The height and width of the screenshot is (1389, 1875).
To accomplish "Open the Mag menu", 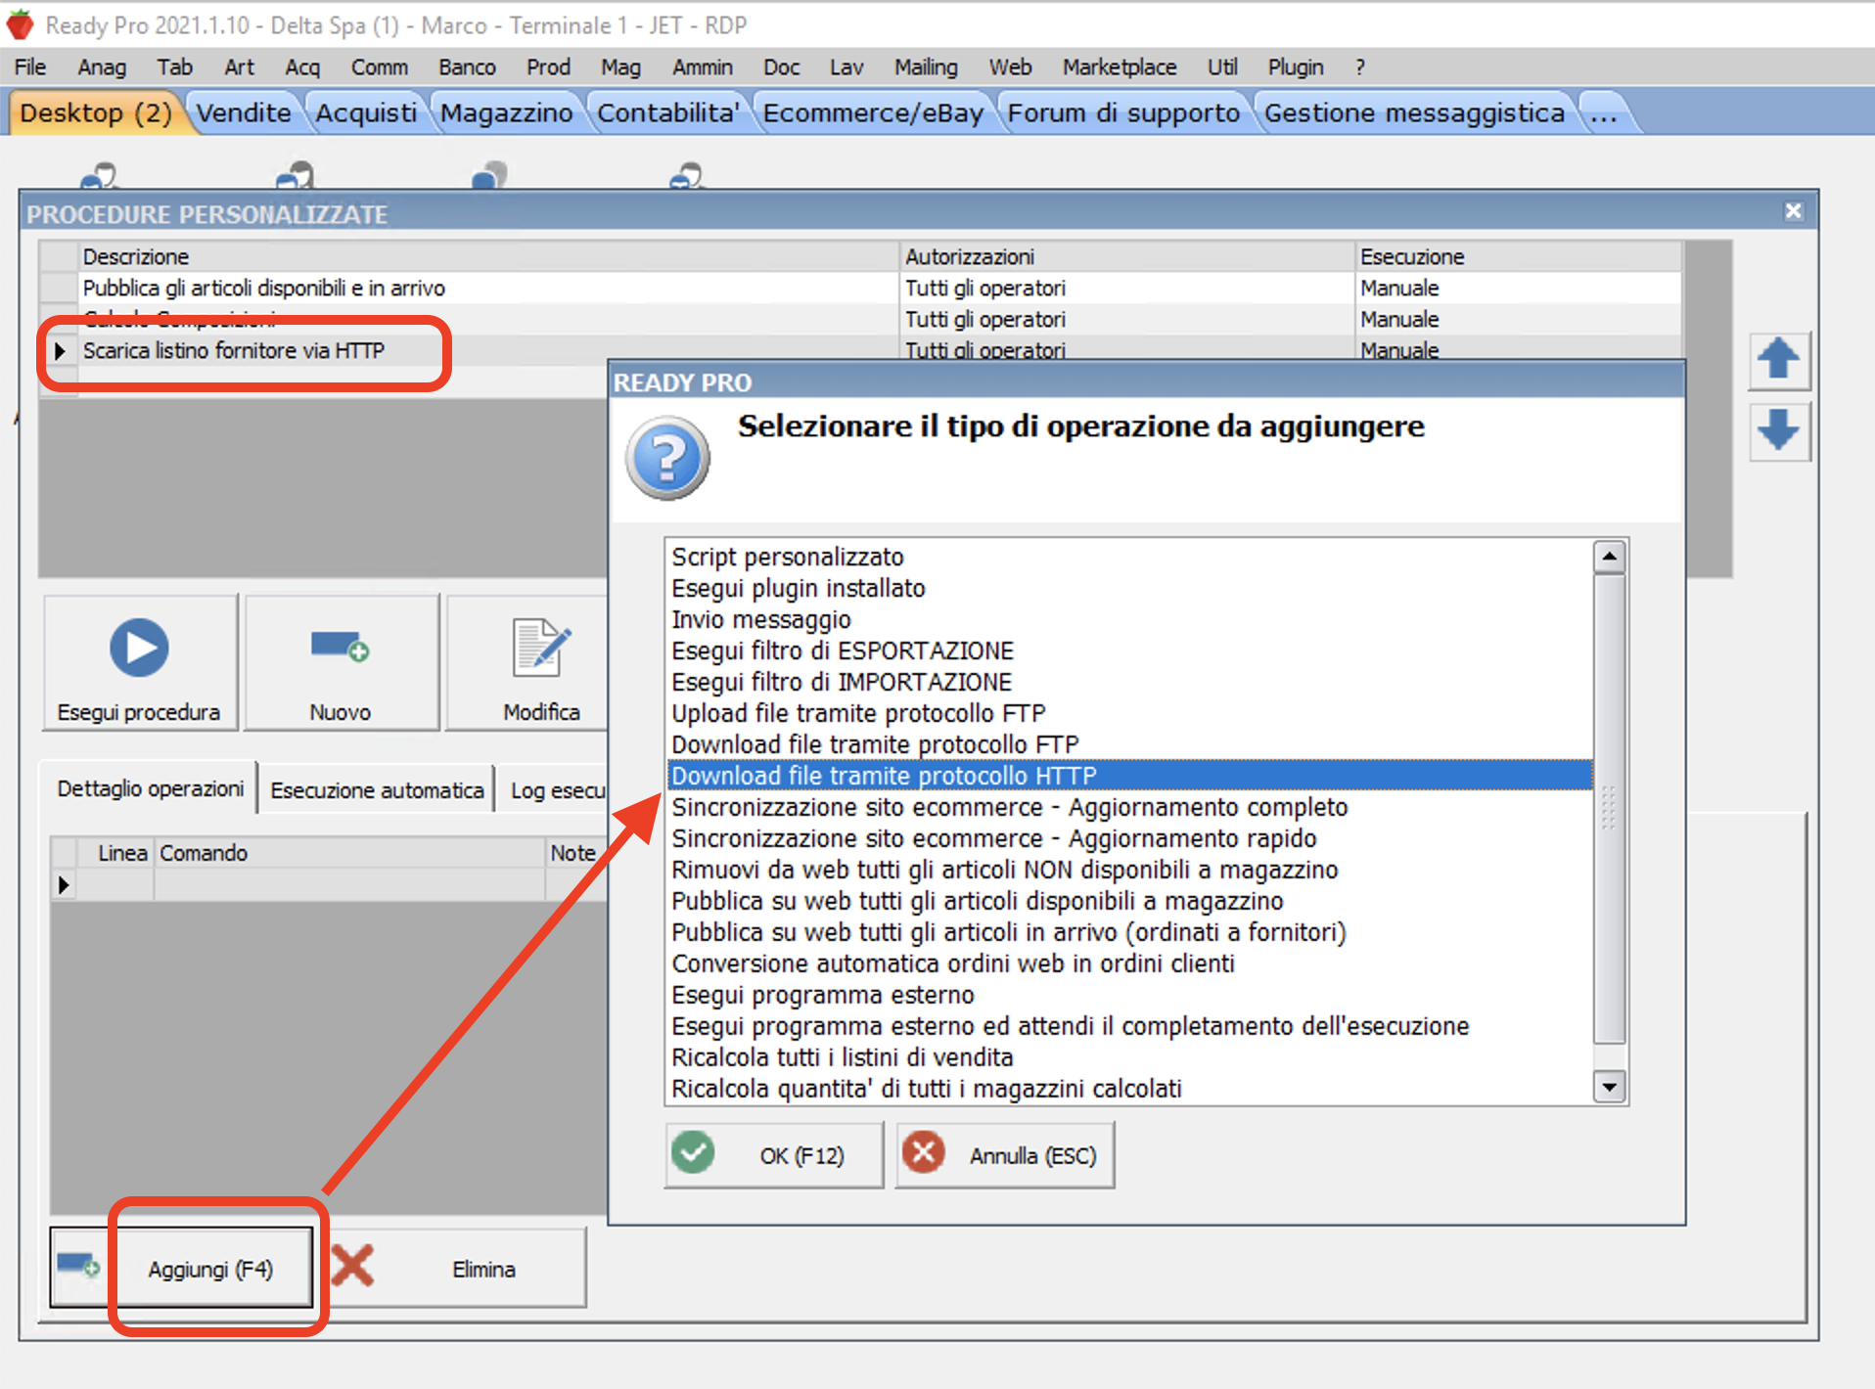I will click(620, 67).
